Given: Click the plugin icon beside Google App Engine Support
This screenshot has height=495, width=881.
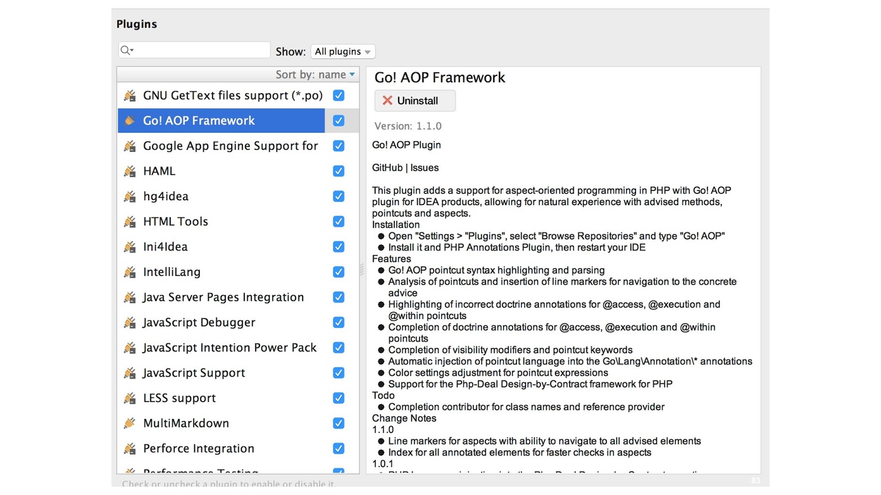Looking at the screenshot, I should point(130,146).
